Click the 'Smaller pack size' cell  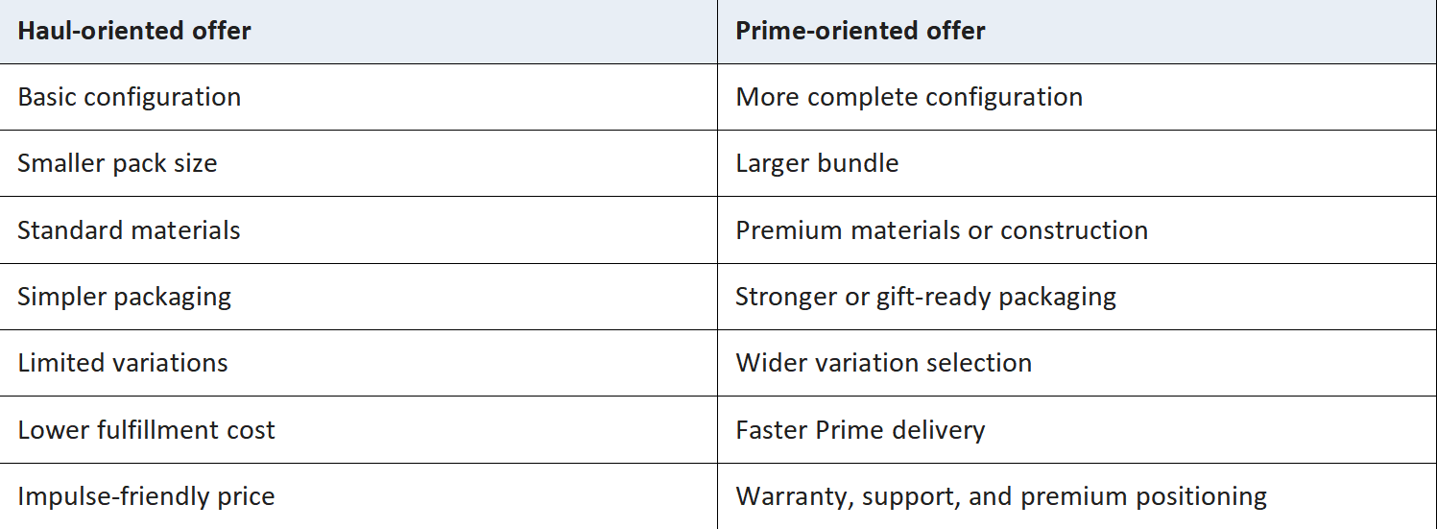[358, 163]
